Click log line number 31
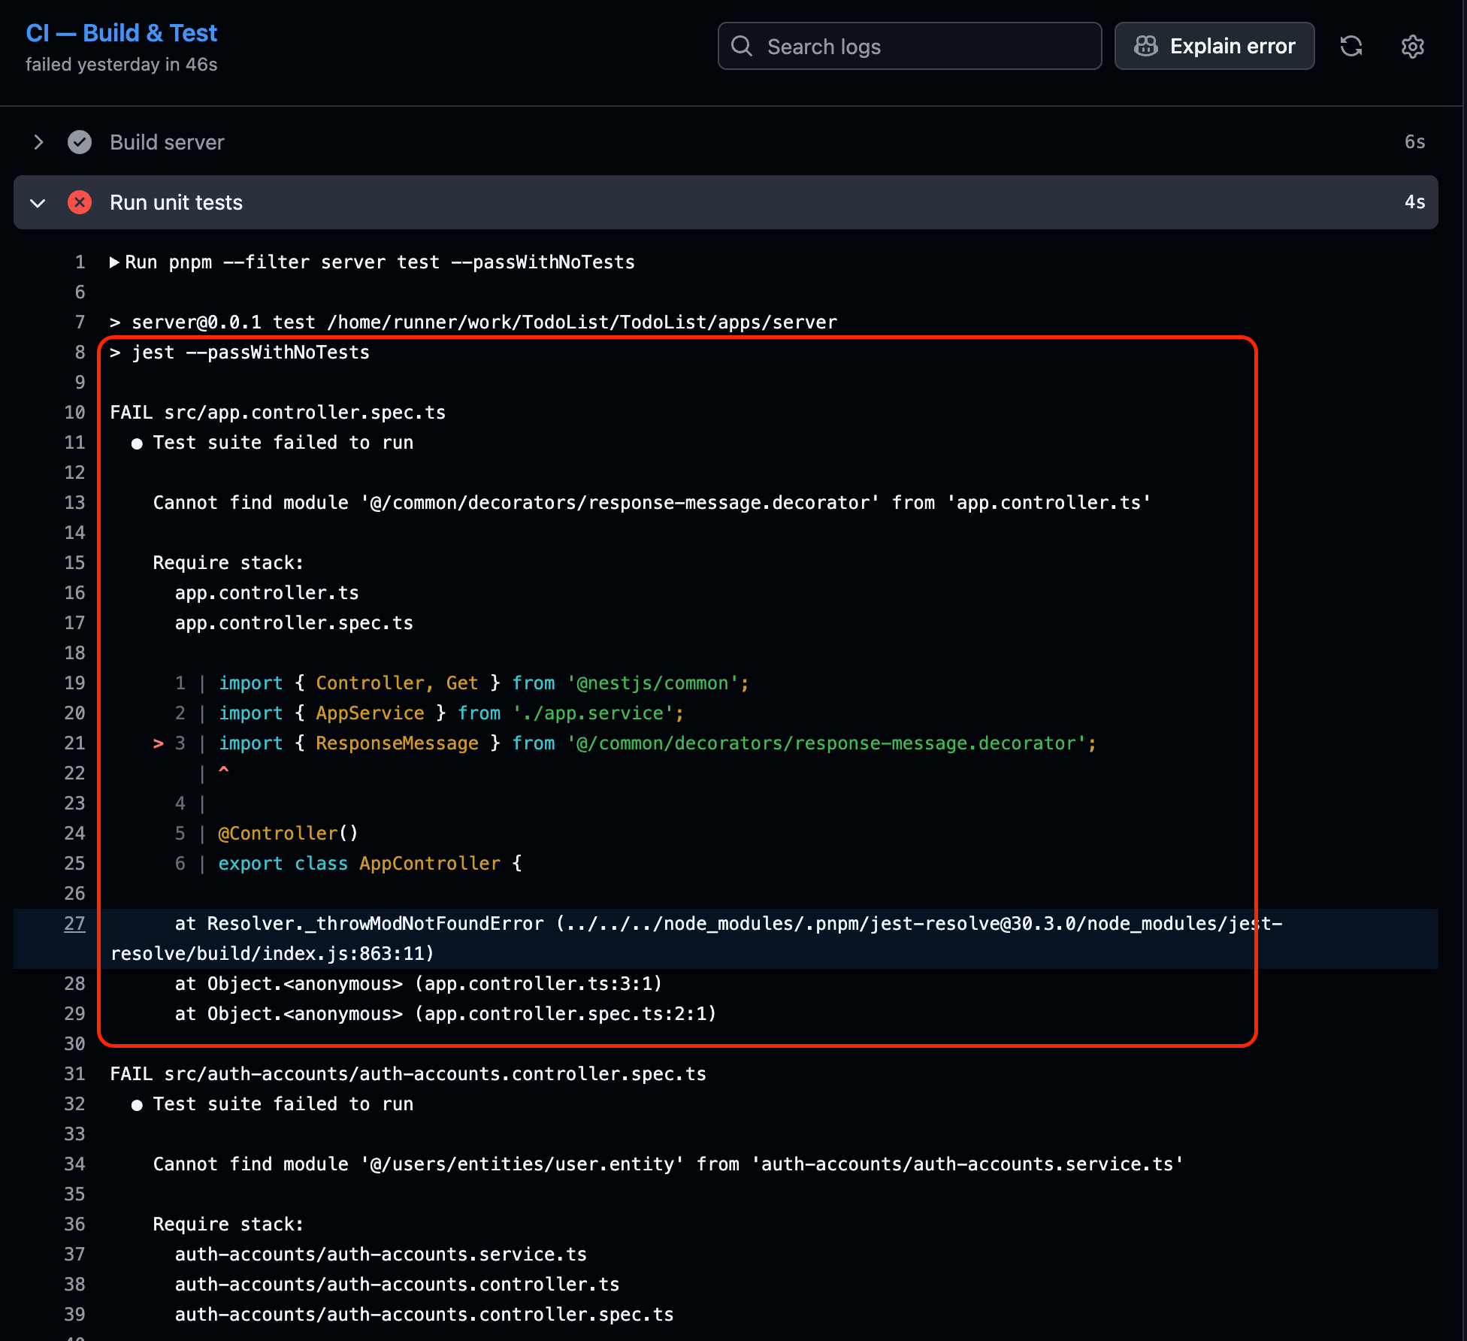Image resolution: width=1467 pixels, height=1341 pixels. 74,1074
